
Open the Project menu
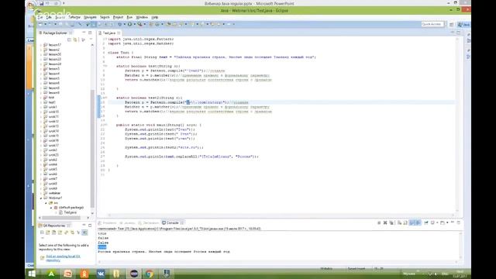point(118,17)
